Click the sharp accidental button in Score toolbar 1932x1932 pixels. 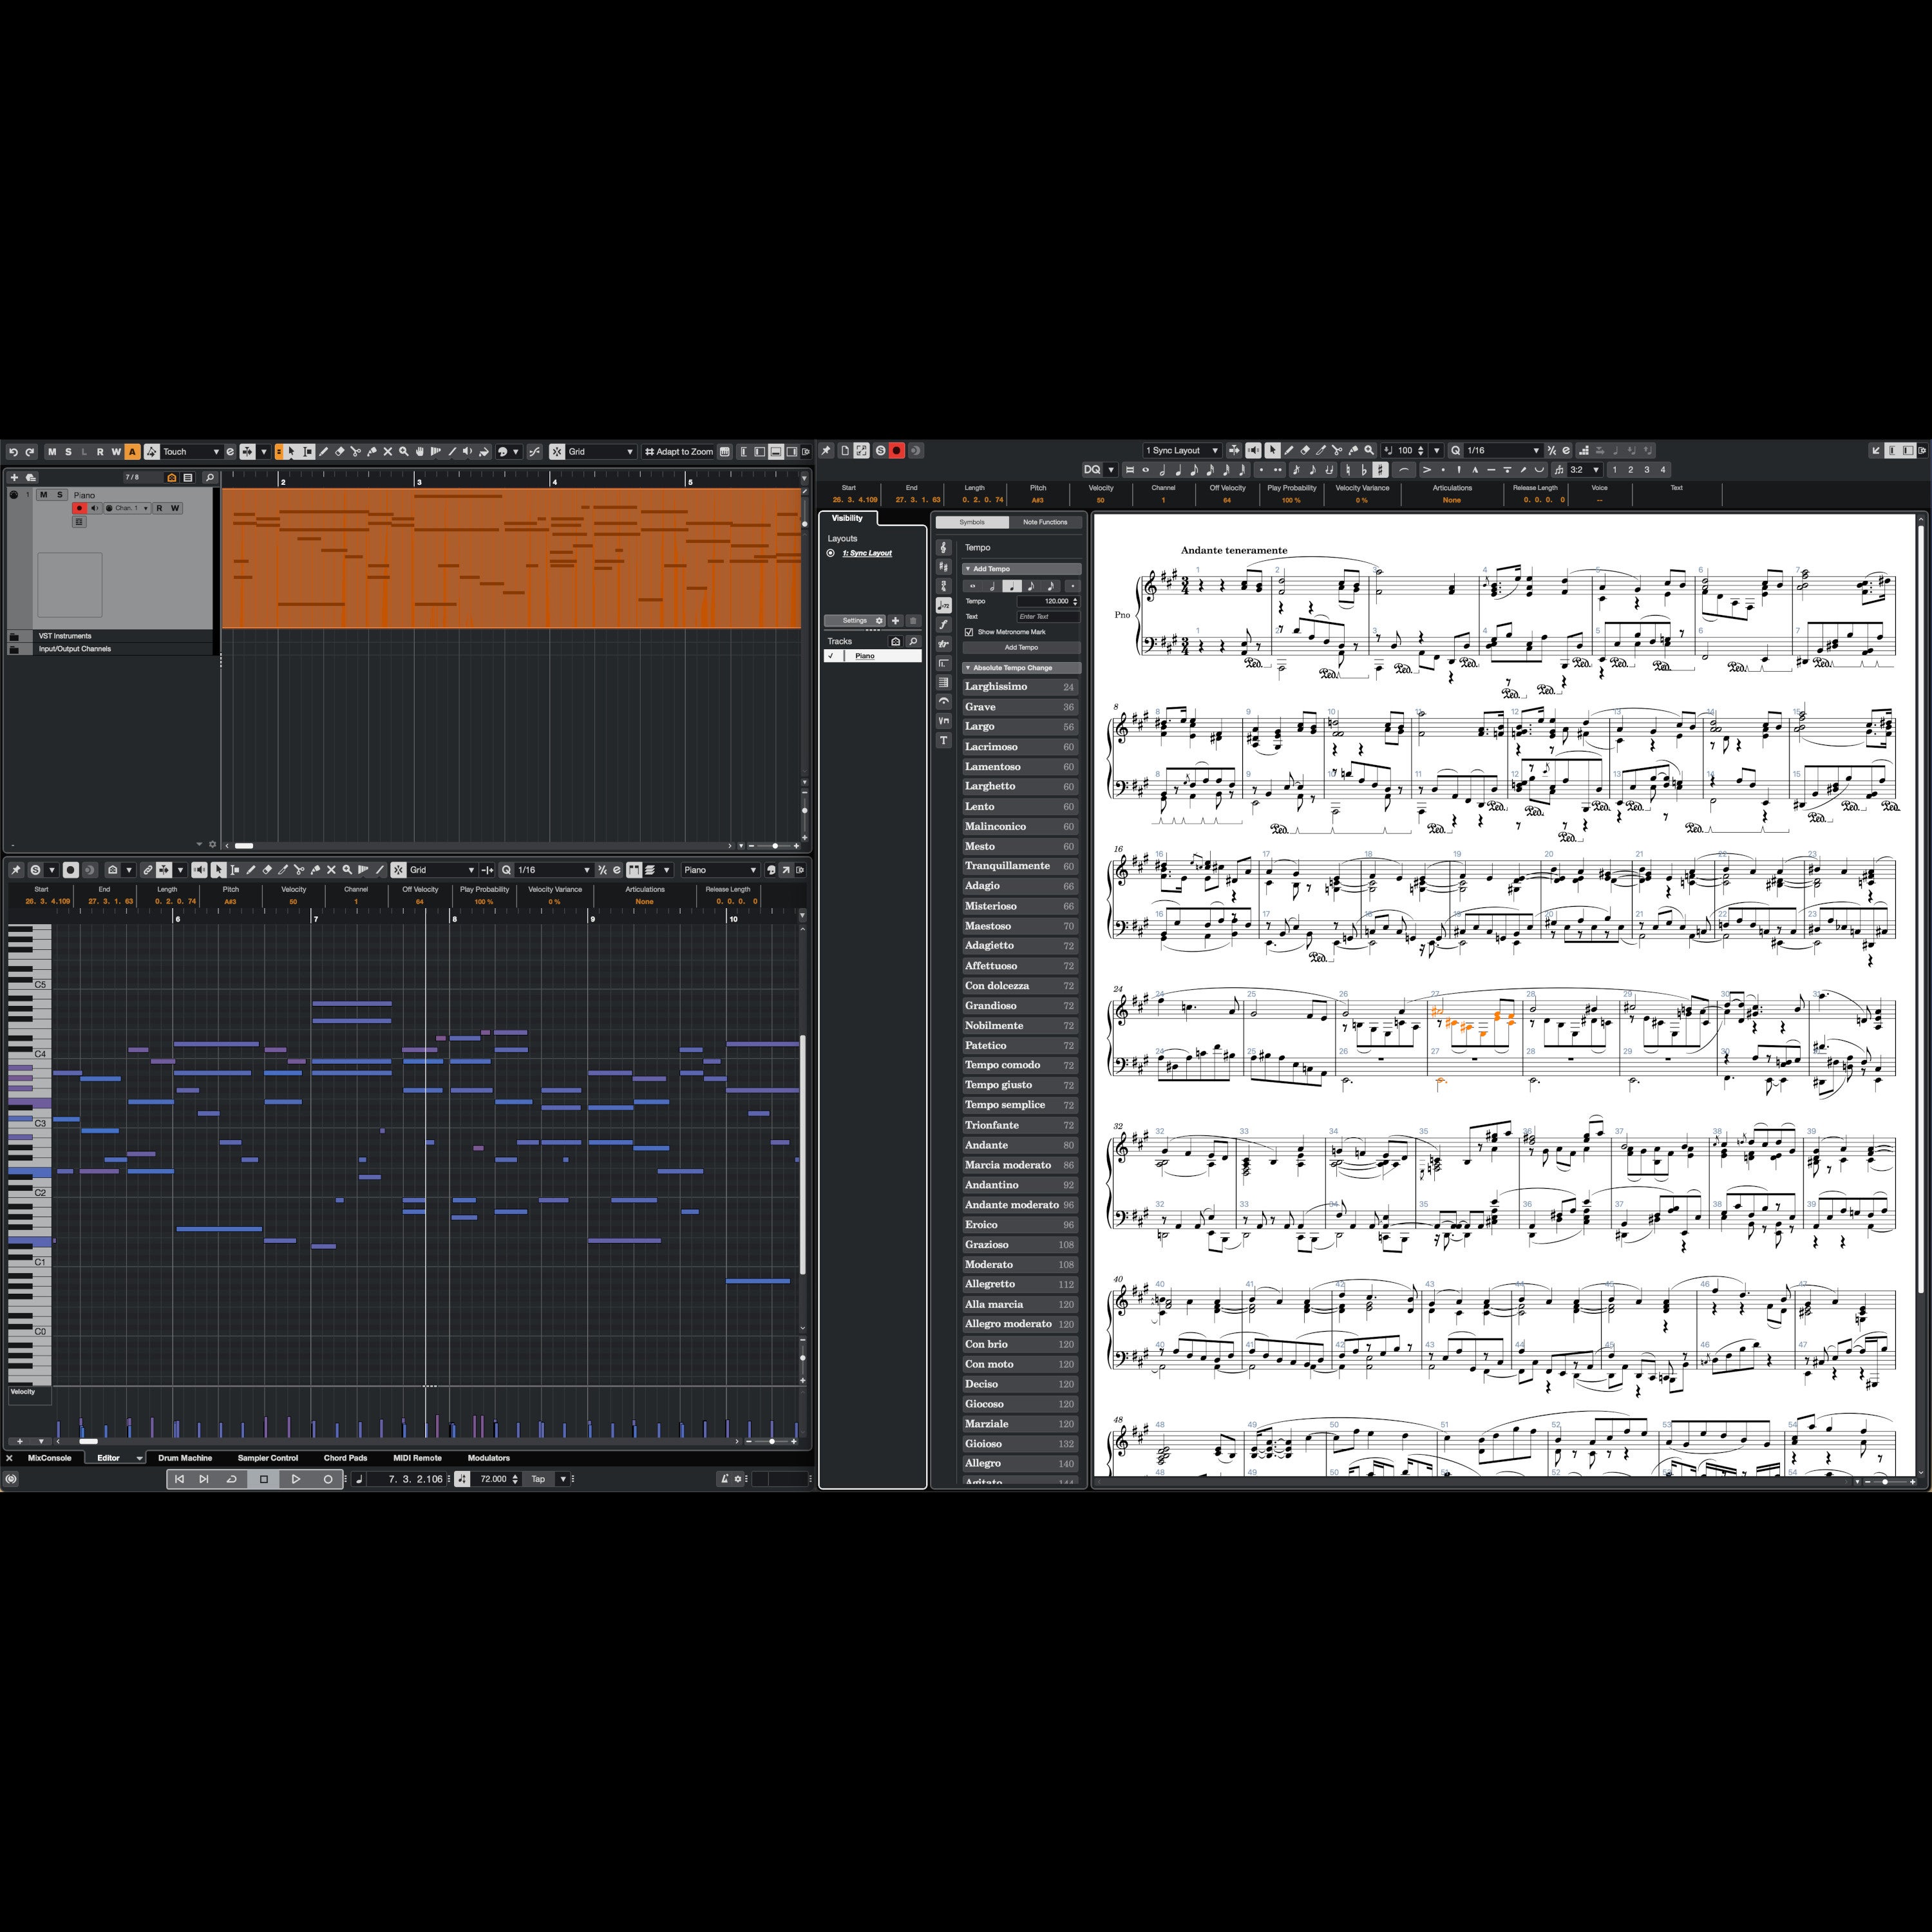pos(1381,470)
